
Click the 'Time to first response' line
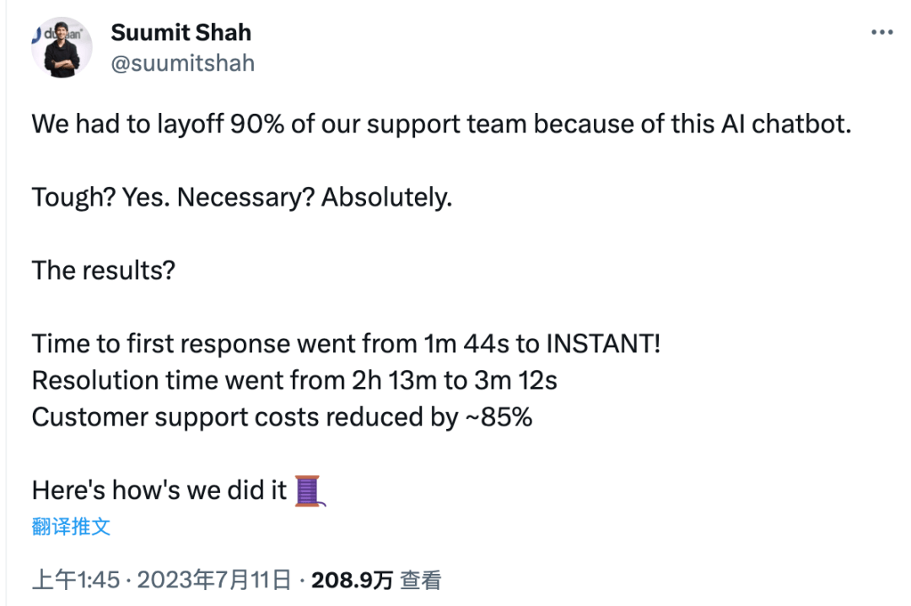[347, 344]
